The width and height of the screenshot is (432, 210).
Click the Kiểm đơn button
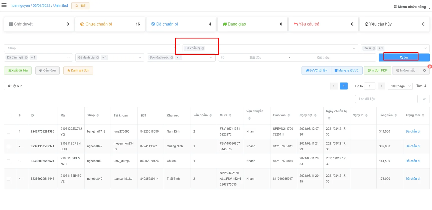pos(47,70)
